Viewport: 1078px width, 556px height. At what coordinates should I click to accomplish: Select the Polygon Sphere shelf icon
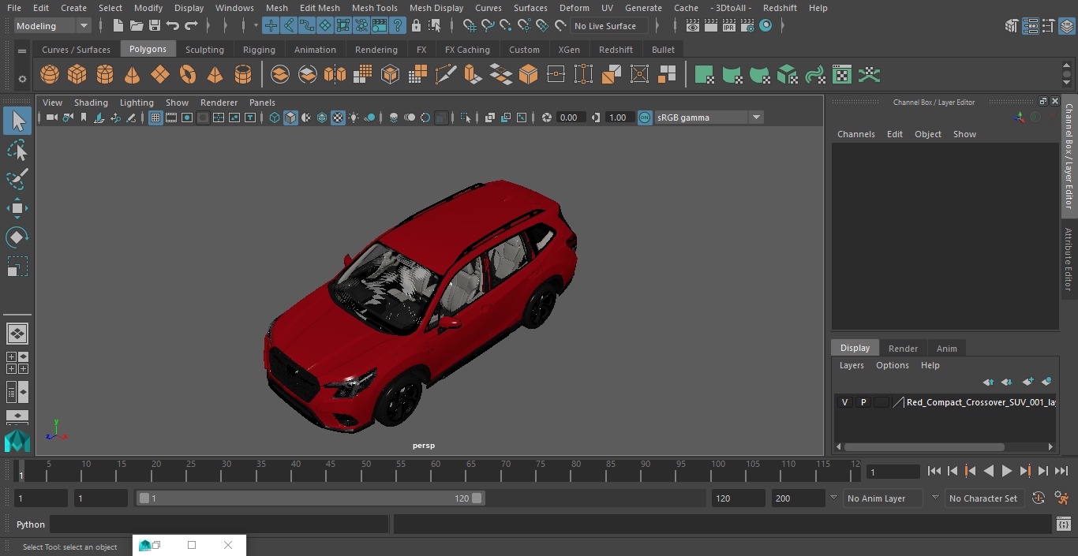pyautogui.click(x=50, y=75)
